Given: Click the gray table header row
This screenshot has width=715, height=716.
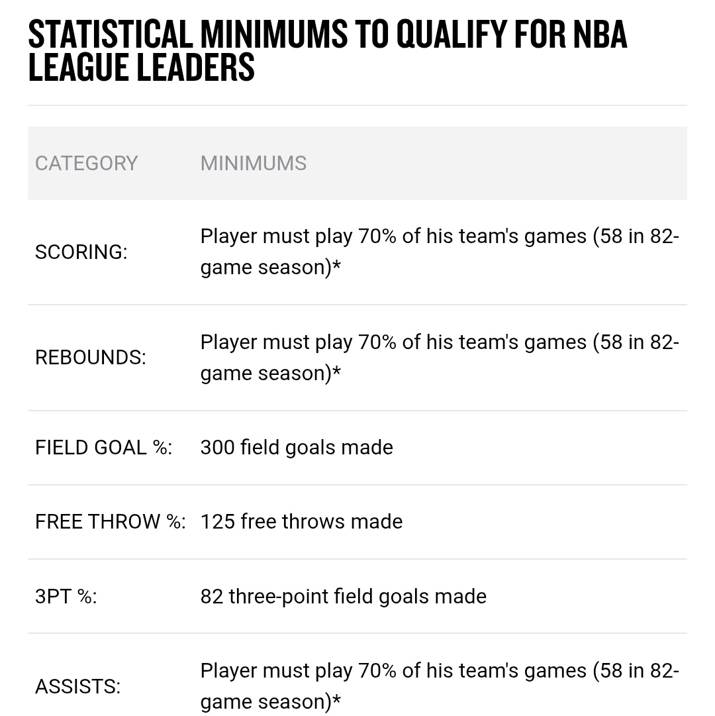Looking at the screenshot, I should click(x=358, y=164).
